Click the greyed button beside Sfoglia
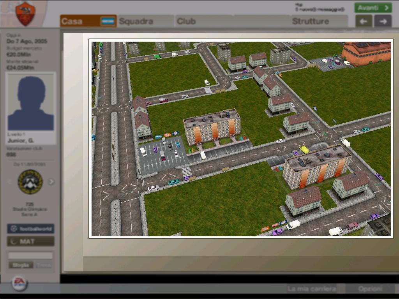399x299 pixels. 44,265
